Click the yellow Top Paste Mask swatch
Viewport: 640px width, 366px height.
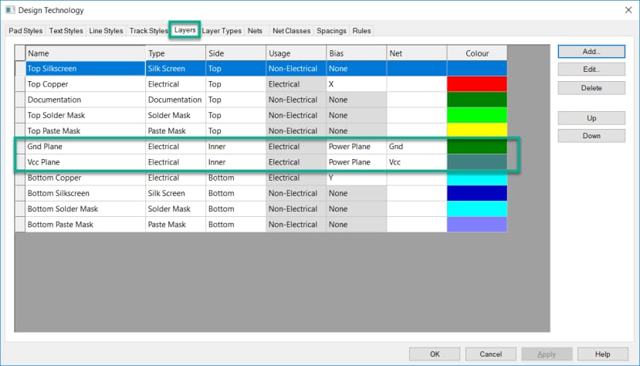(x=477, y=130)
